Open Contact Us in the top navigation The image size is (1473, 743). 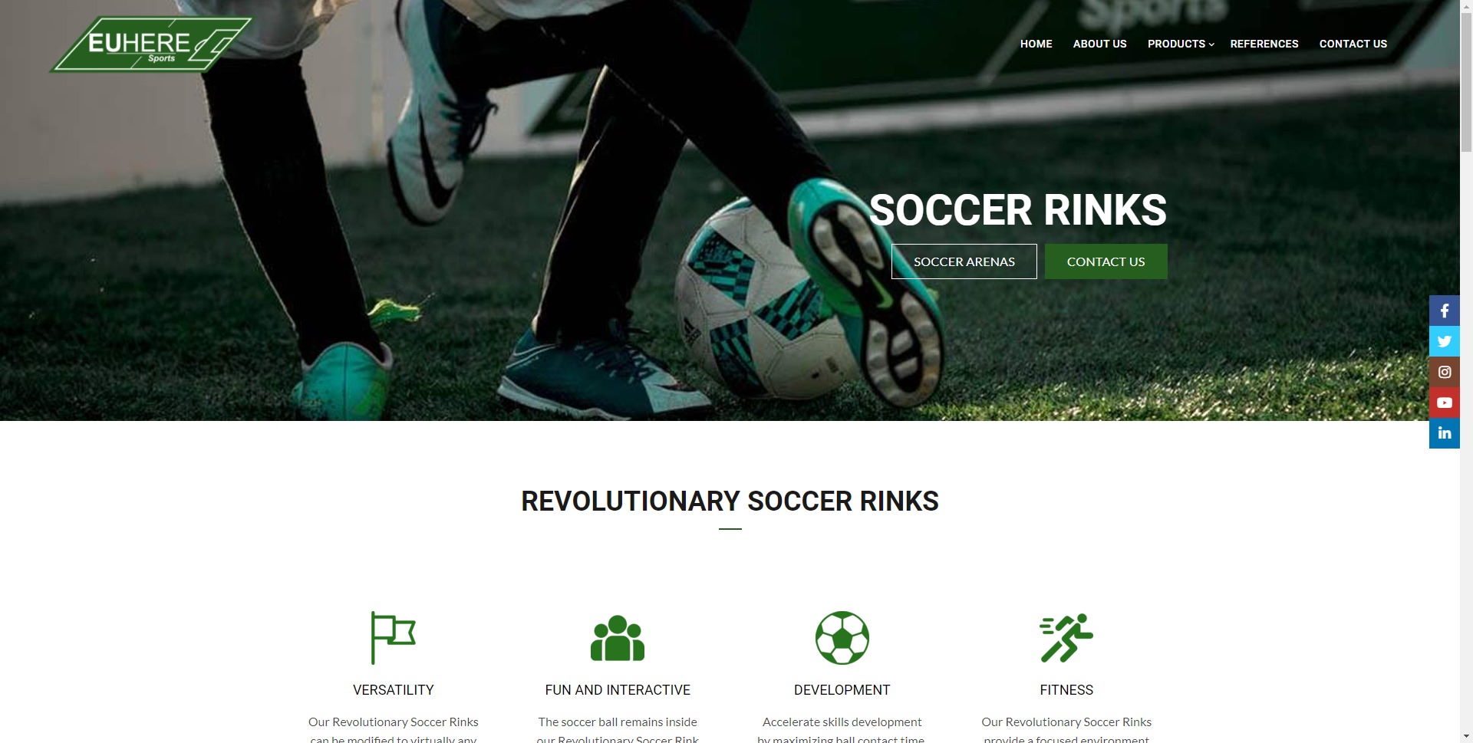(1353, 44)
